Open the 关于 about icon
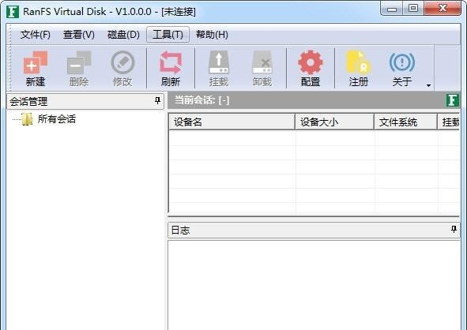Image resolution: width=467 pixels, height=330 pixels. pyautogui.click(x=402, y=62)
